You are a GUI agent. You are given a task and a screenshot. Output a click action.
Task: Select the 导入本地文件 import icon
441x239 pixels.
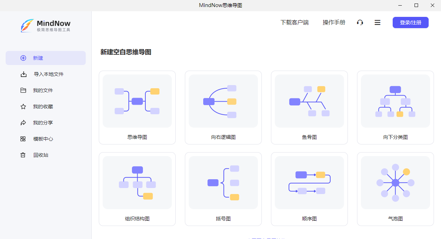pyautogui.click(x=23, y=74)
